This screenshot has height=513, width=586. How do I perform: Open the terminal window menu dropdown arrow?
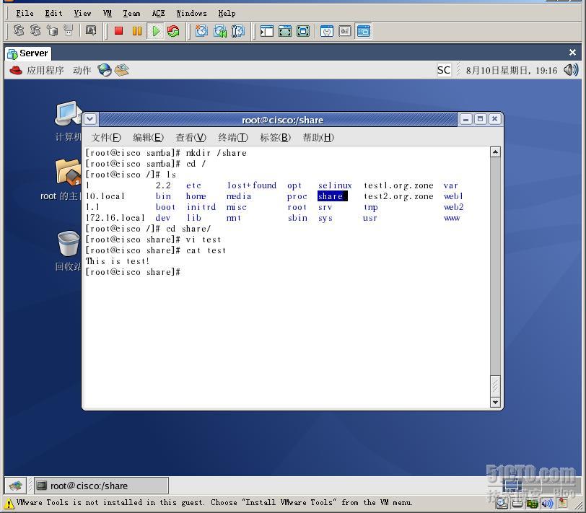coord(90,119)
